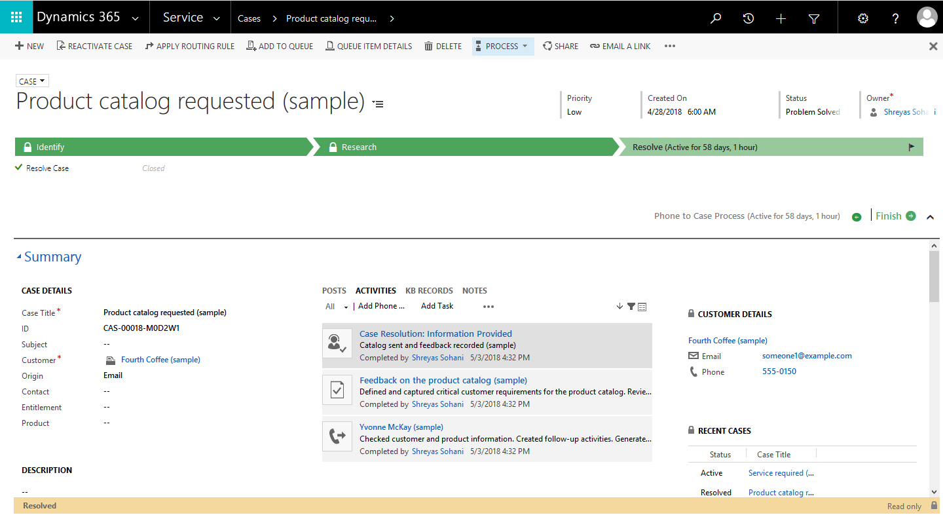Open the All activities filter dropdown
This screenshot has width=943, height=515.
[337, 307]
